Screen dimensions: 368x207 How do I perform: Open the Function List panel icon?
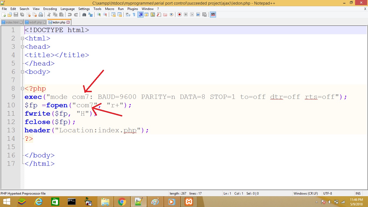point(159,15)
